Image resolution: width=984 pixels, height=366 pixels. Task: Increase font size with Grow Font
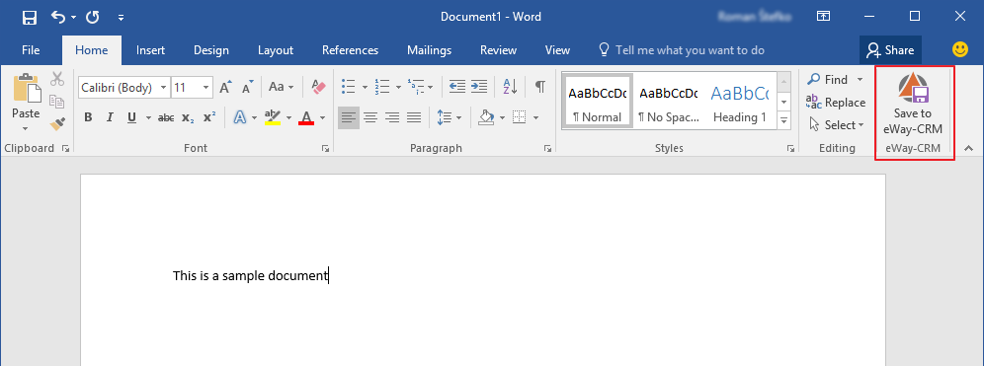click(226, 87)
